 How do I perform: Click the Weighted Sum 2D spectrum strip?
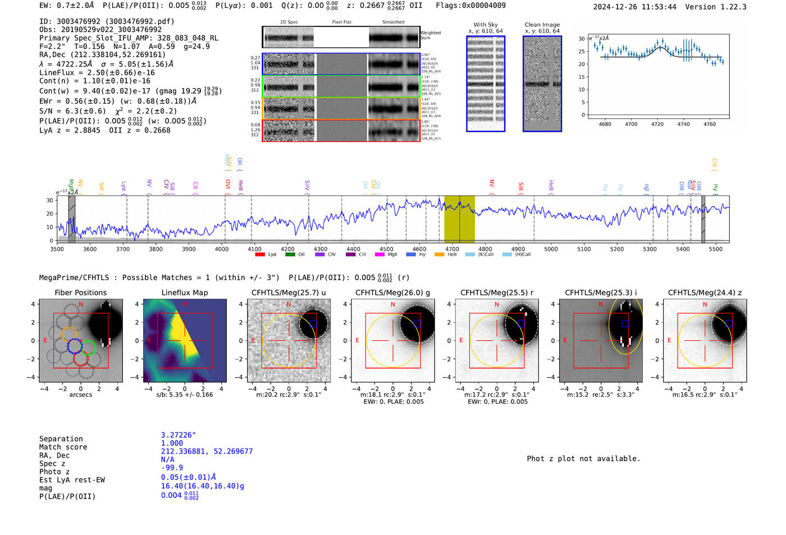click(x=341, y=37)
